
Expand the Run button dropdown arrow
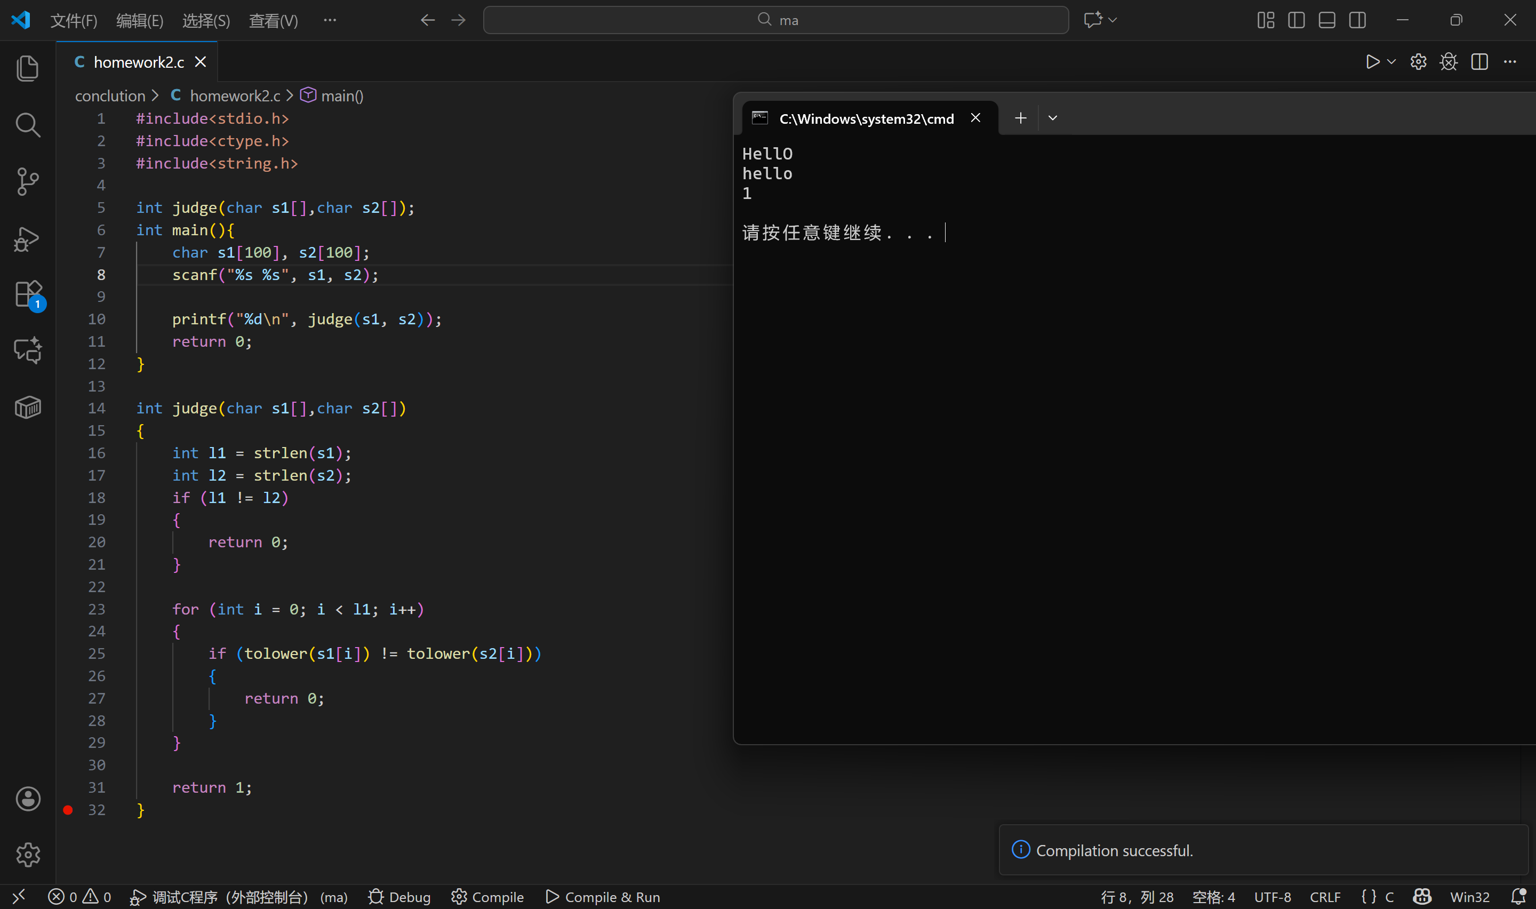(x=1391, y=62)
